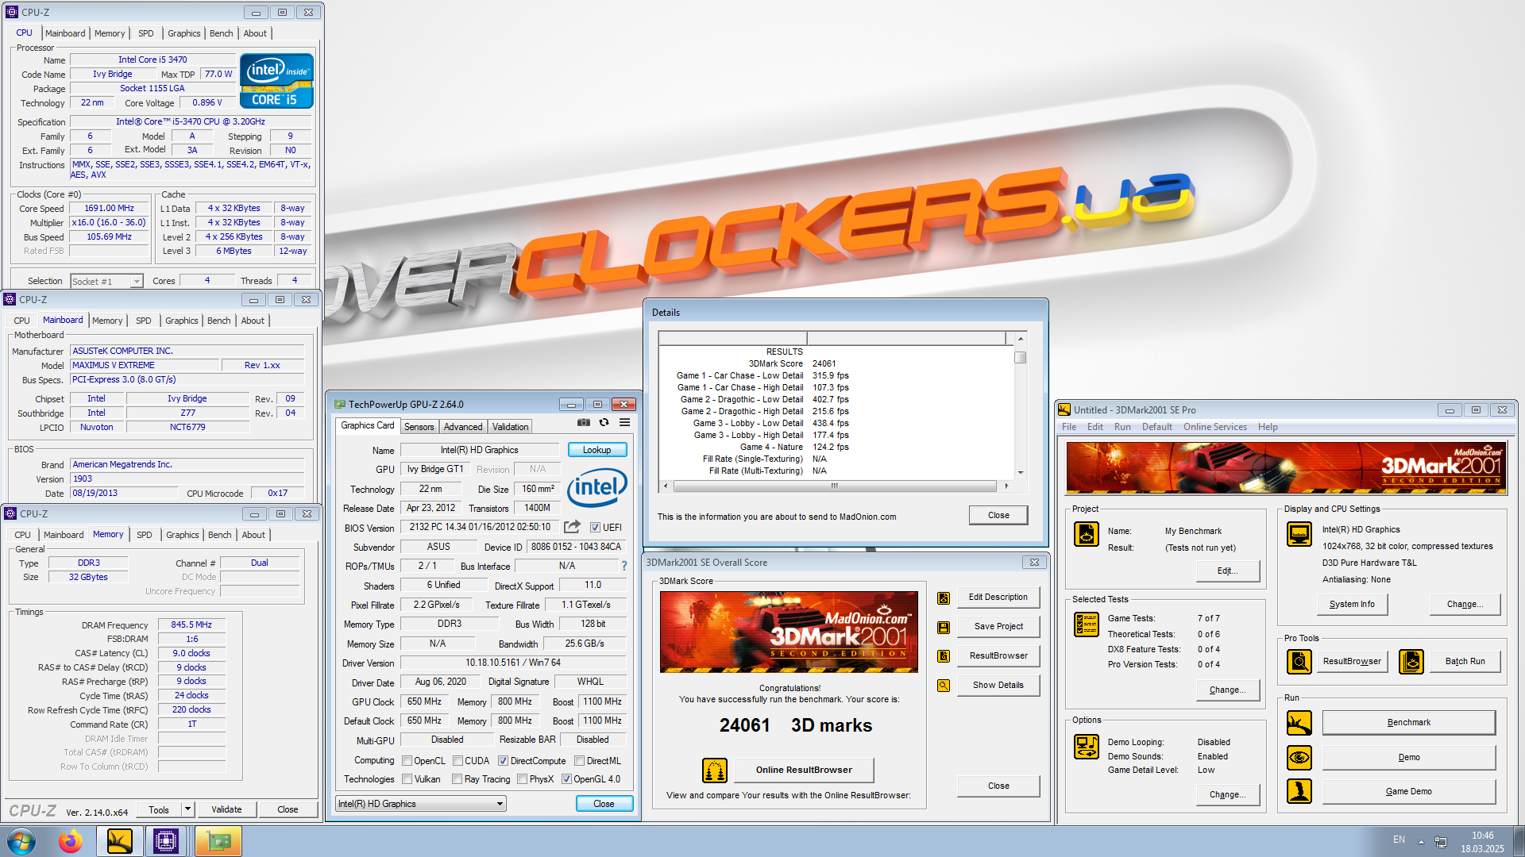Toggle OpenCL checkbox
Screen dimensions: 1525x857
click(x=407, y=761)
